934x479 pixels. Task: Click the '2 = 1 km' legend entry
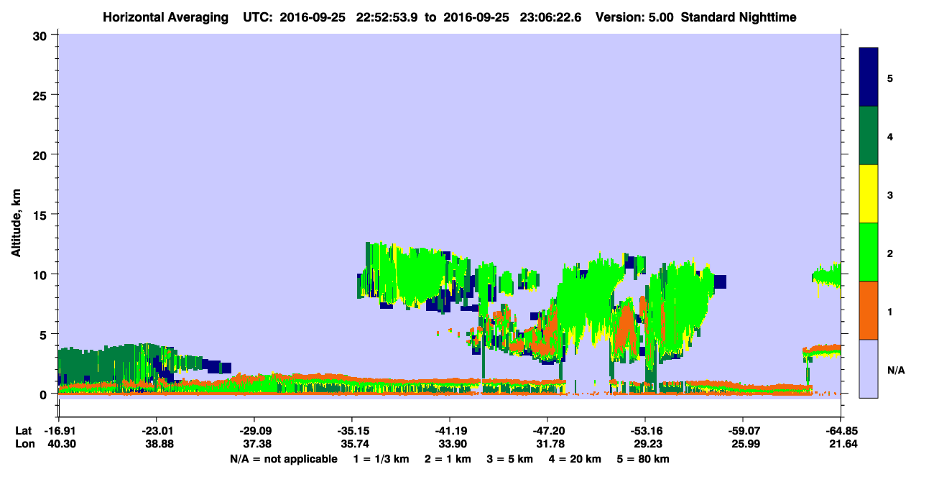448,459
